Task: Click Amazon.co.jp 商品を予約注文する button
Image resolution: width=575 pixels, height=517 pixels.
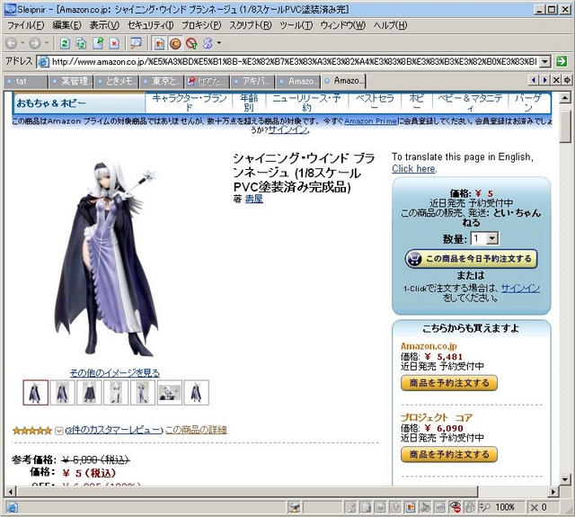Action: pyautogui.click(x=449, y=383)
